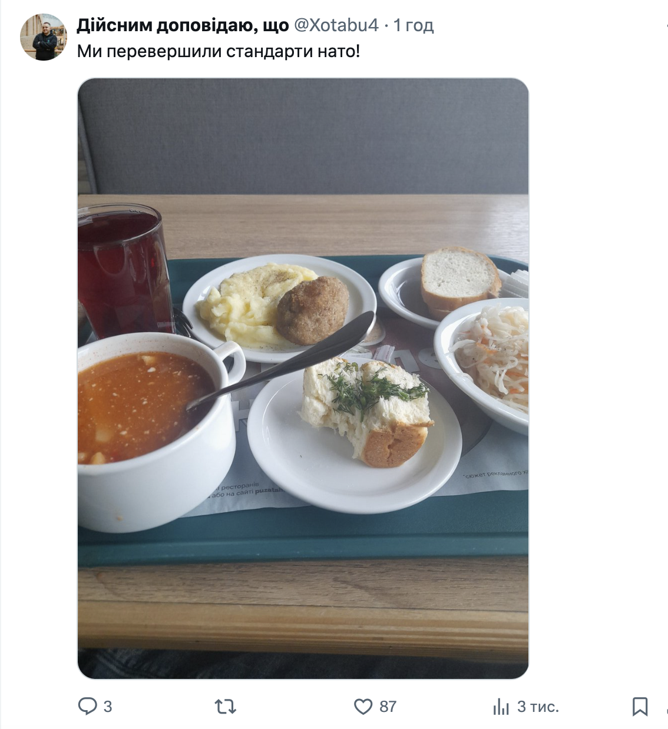The image size is (668, 729).
Task: Open the photo at the red drink glass
Action: point(121,271)
